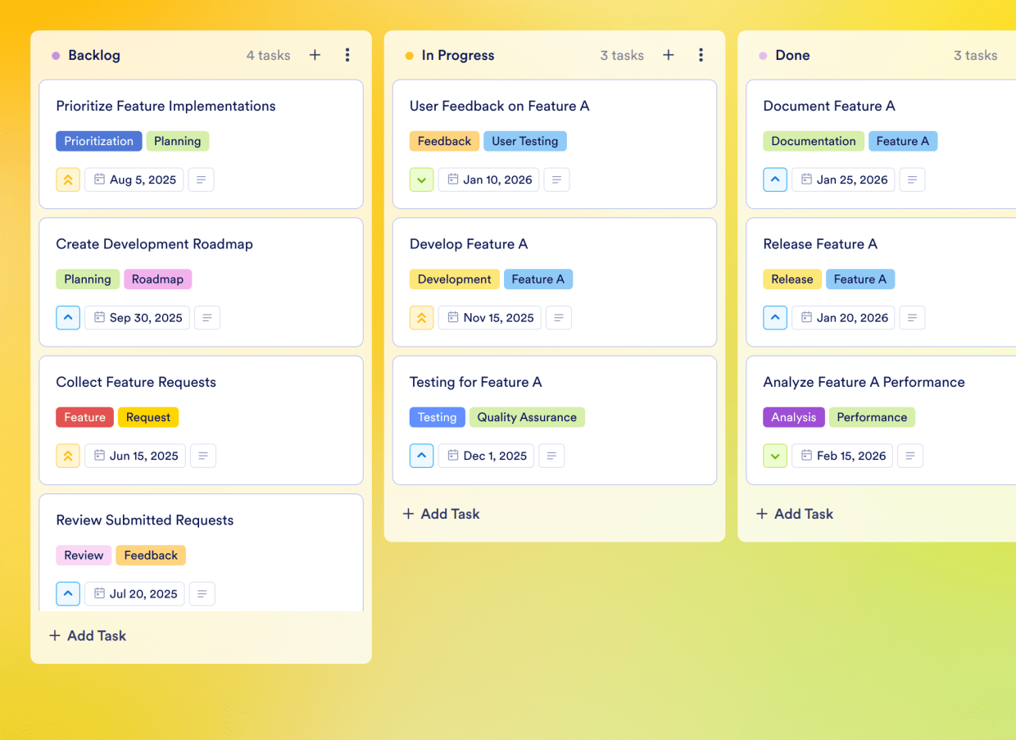The height and width of the screenshot is (740, 1016).
Task: Open the Backlog column menu
Action: (x=347, y=55)
